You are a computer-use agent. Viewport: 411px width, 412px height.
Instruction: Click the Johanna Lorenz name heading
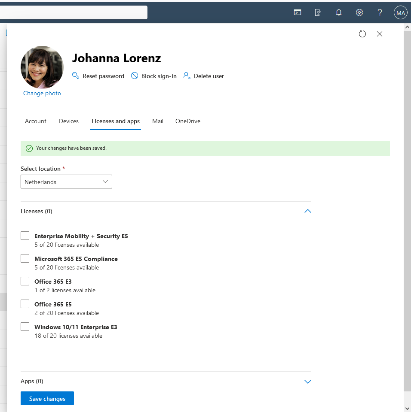click(117, 58)
